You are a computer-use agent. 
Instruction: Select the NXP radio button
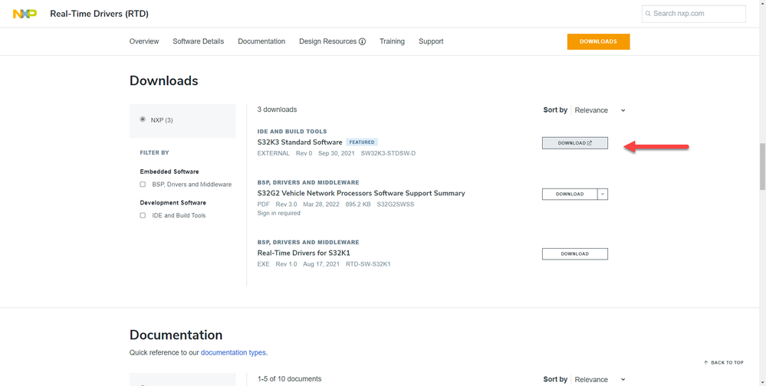click(x=143, y=119)
